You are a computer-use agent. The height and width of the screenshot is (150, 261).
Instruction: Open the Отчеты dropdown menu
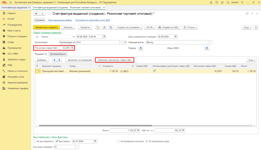tap(190, 27)
